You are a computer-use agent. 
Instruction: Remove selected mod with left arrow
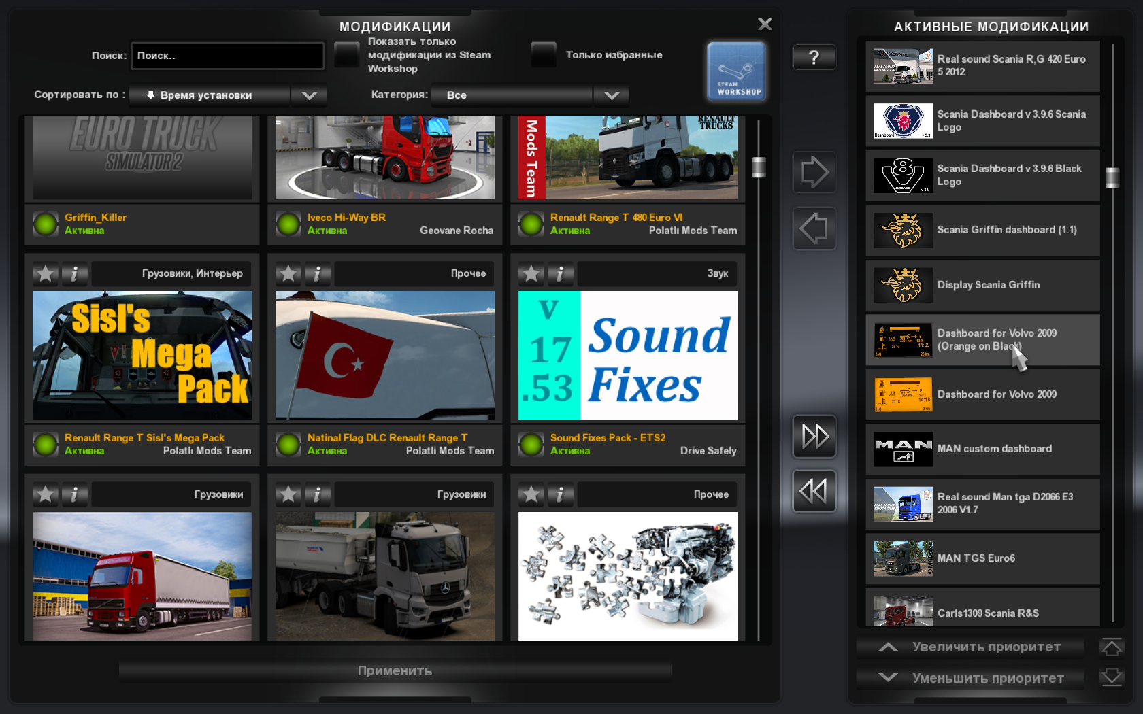tap(814, 228)
